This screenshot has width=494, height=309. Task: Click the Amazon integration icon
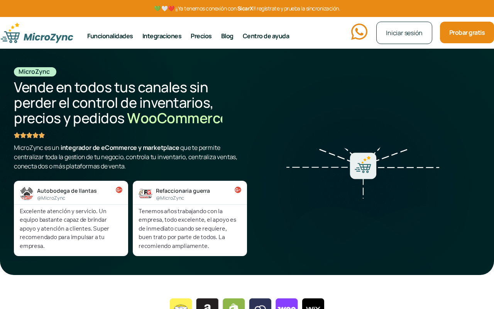(207, 304)
